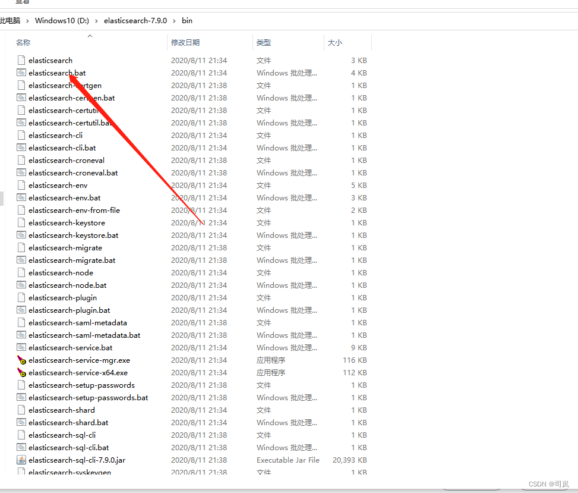Screen dimensions: 578x493
Task: Select the icon of extensionless elasticsearch-plugin file
Action: point(21,297)
